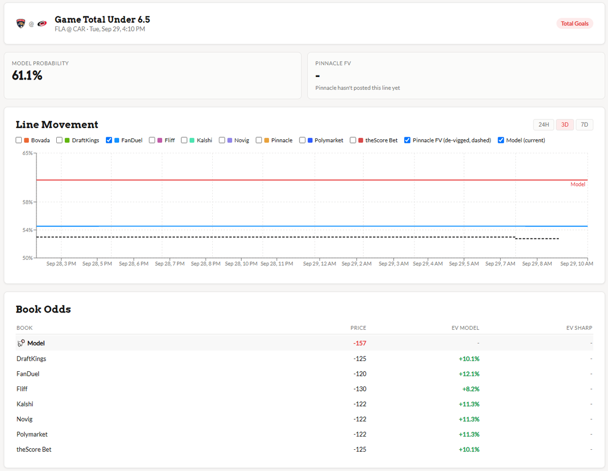Click the Carolina Hurricanes team logo
Image resolution: width=608 pixels, height=471 pixels.
click(x=42, y=24)
